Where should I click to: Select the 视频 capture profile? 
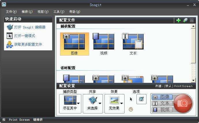[104, 44]
